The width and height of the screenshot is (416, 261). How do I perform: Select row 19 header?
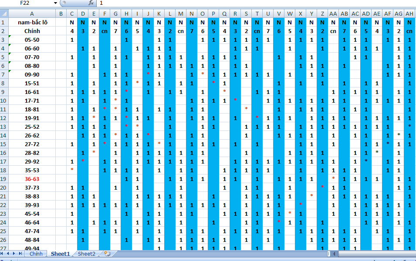pos(4,179)
